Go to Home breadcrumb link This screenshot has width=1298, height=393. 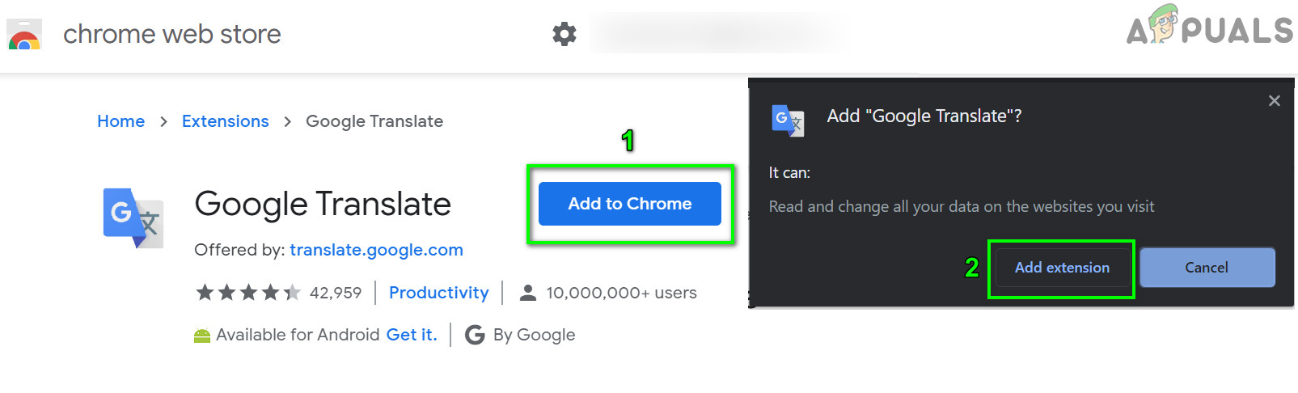(x=120, y=121)
